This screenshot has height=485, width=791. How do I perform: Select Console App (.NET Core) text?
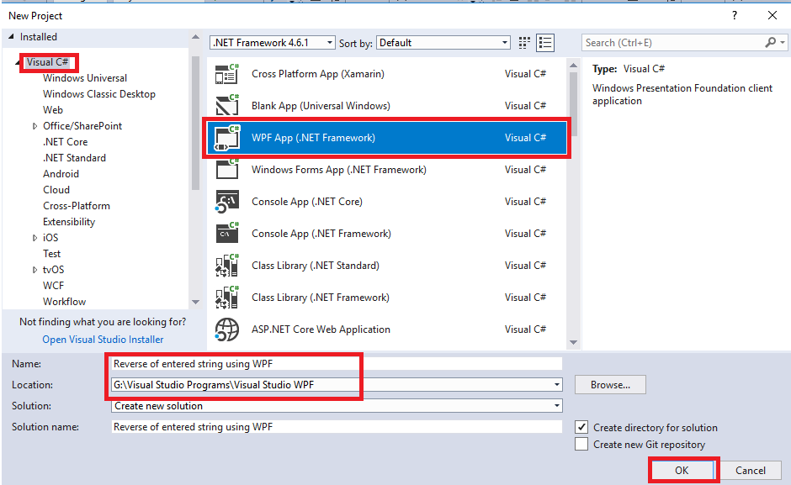click(x=307, y=202)
